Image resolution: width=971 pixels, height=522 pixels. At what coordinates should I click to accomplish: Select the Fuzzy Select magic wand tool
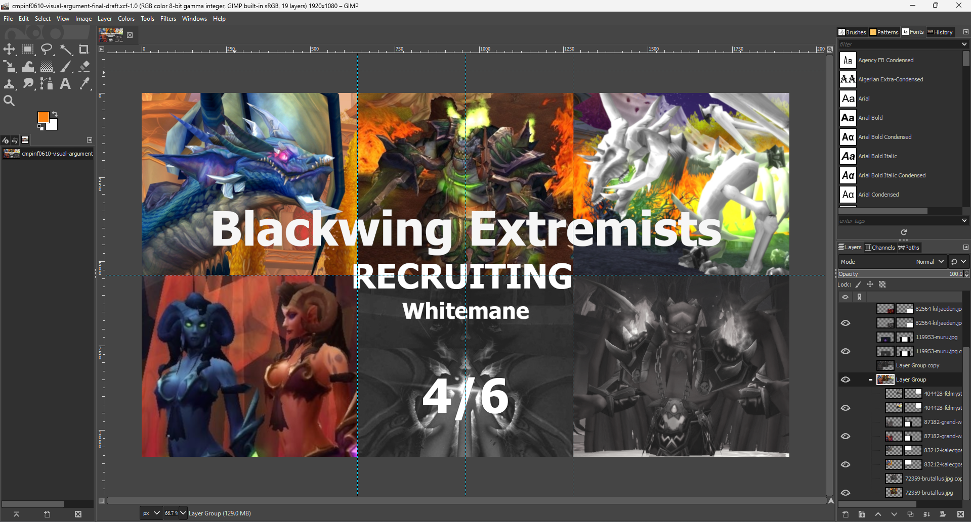(x=65, y=50)
